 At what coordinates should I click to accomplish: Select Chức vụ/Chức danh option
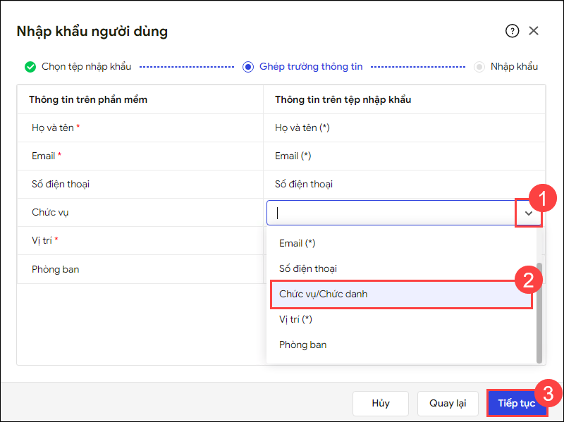click(324, 294)
